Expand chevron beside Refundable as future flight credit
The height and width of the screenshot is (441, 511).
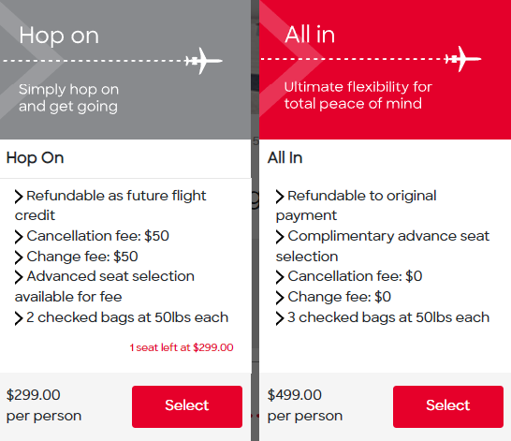pyautogui.click(x=19, y=197)
